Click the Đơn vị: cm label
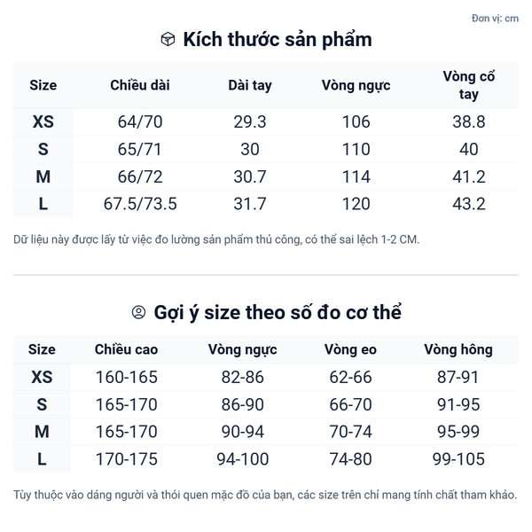The width and height of the screenshot is (532, 532). tap(495, 18)
